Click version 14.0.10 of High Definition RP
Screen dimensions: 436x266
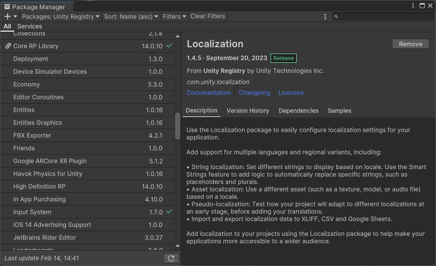pos(152,187)
